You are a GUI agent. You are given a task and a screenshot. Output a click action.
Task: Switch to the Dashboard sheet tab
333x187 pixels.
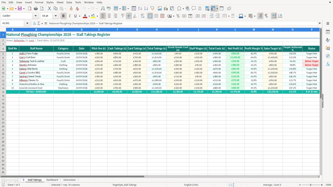pos(52,180)
